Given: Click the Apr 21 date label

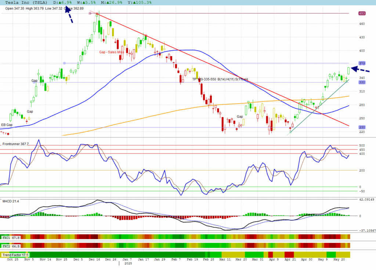Looking at the screenshot, I should click(x=290, y=259).
